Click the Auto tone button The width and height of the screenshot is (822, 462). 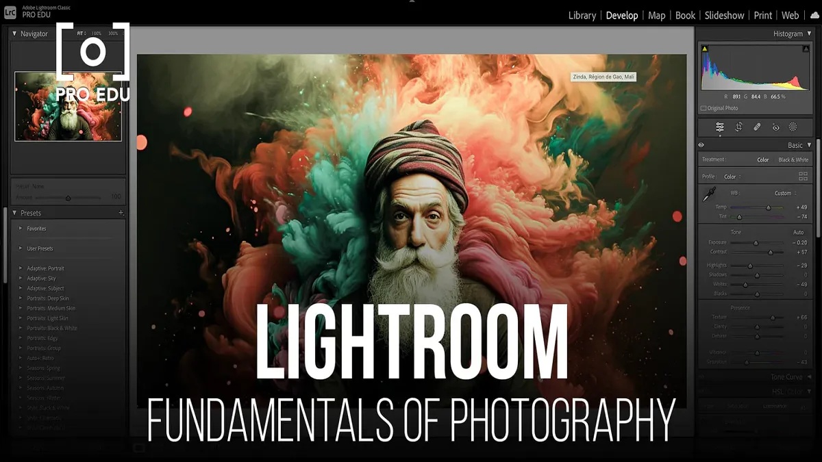click(798, 232)
